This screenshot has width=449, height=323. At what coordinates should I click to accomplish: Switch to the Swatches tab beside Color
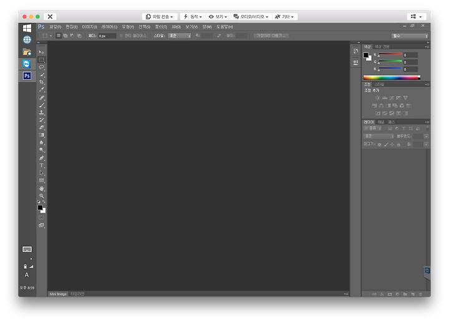coord(382,47)
